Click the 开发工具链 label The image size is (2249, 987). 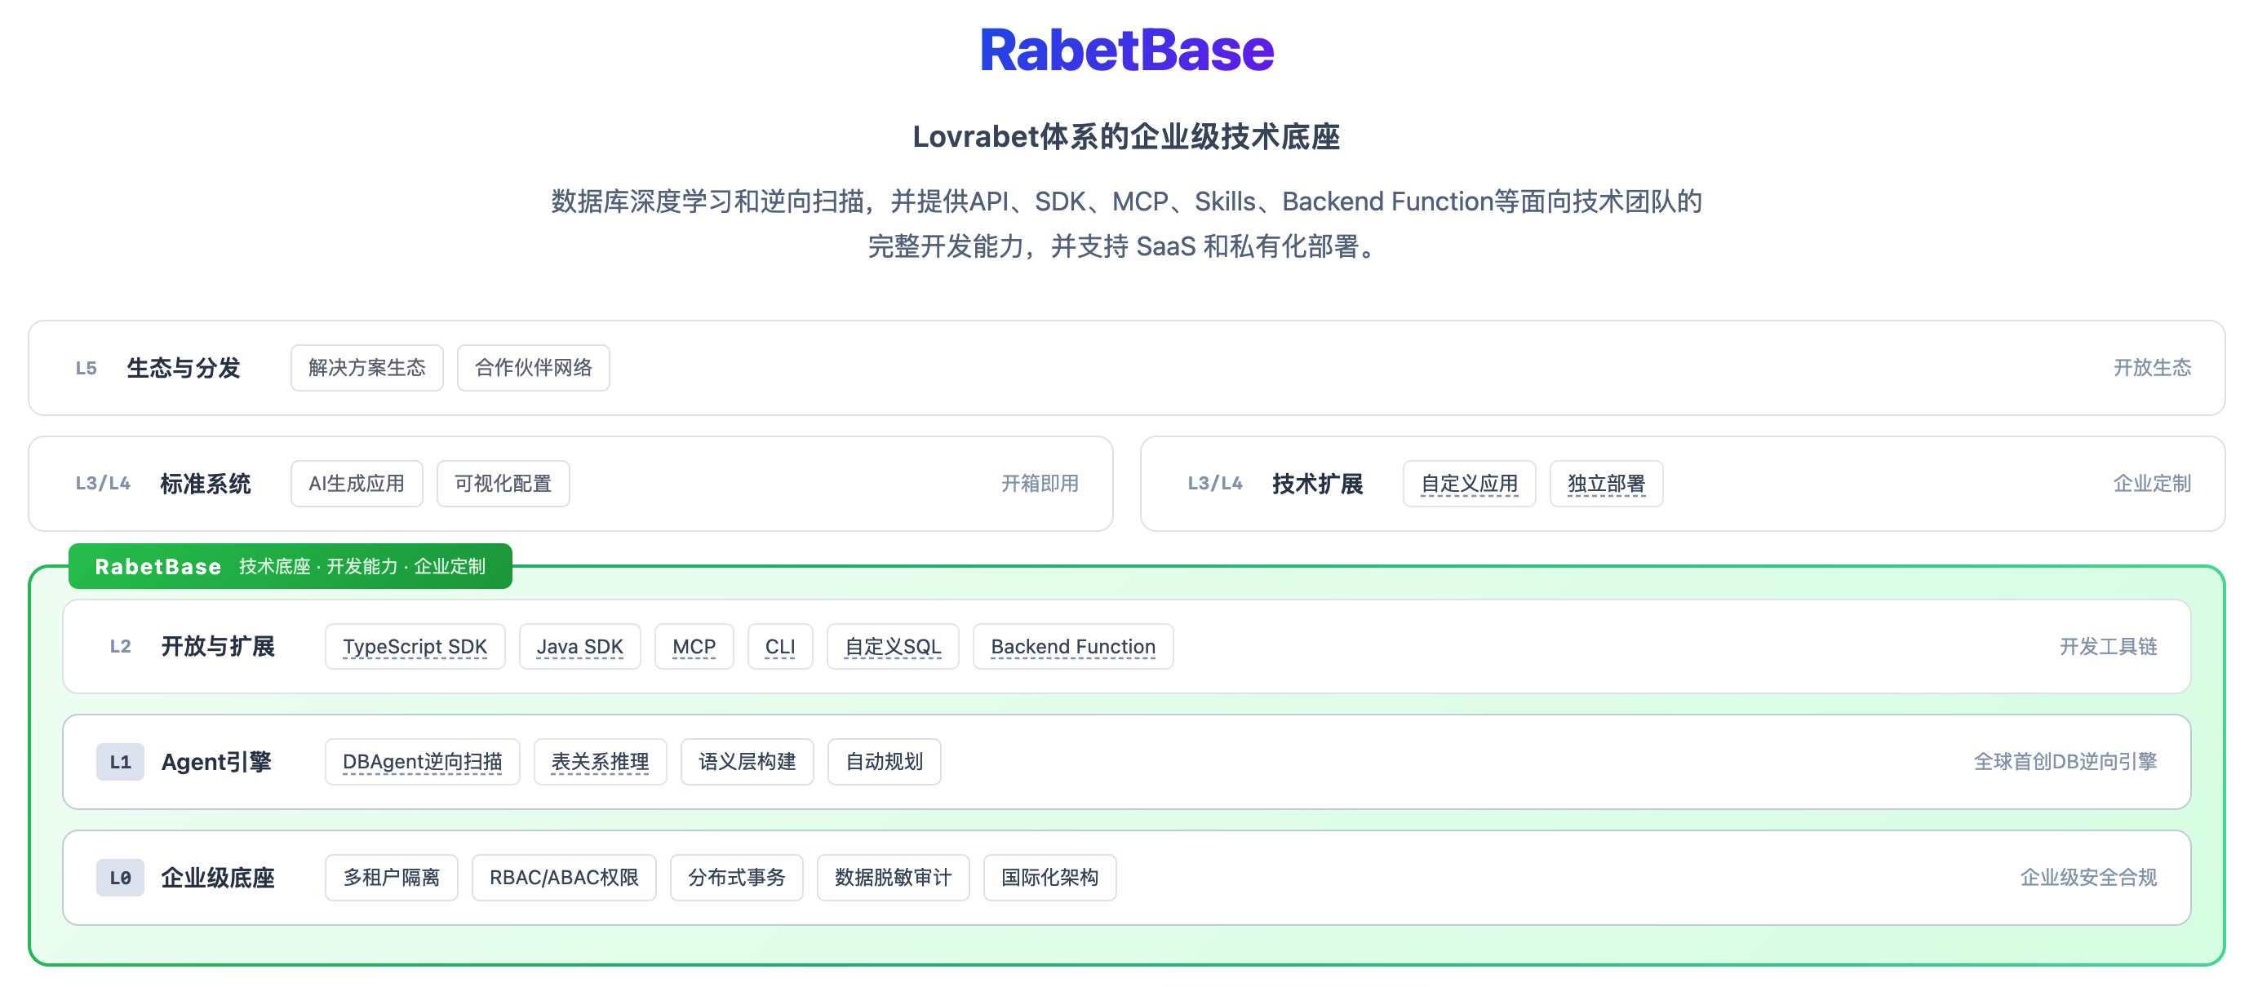[x=2109, y=647]
